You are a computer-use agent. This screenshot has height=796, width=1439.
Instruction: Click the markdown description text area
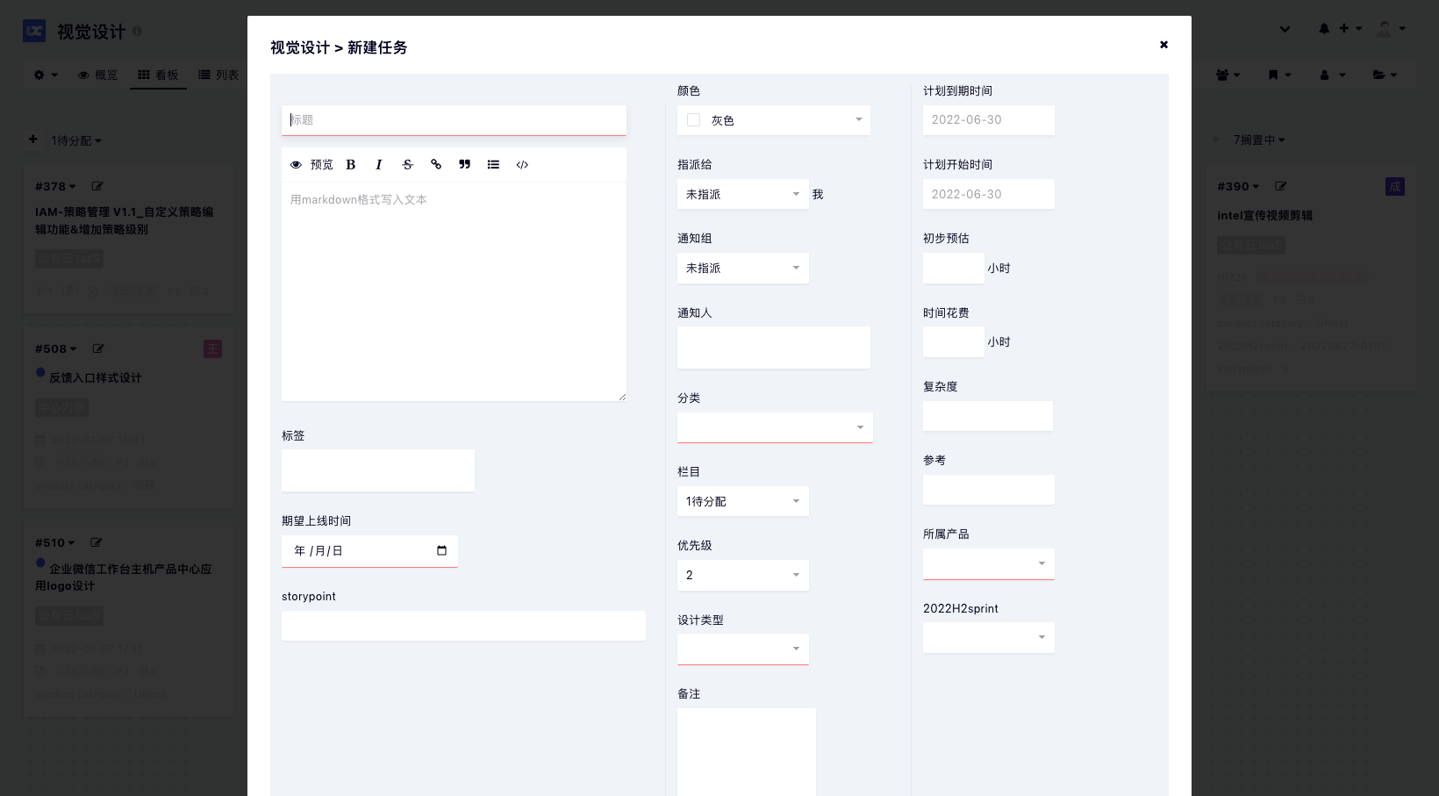pos(454,291)
